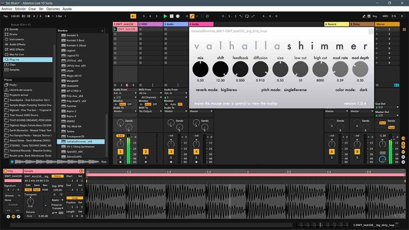Open MIDI To No Output dropdown
Viewport: 409px width, 230px height.
(150, 111)
